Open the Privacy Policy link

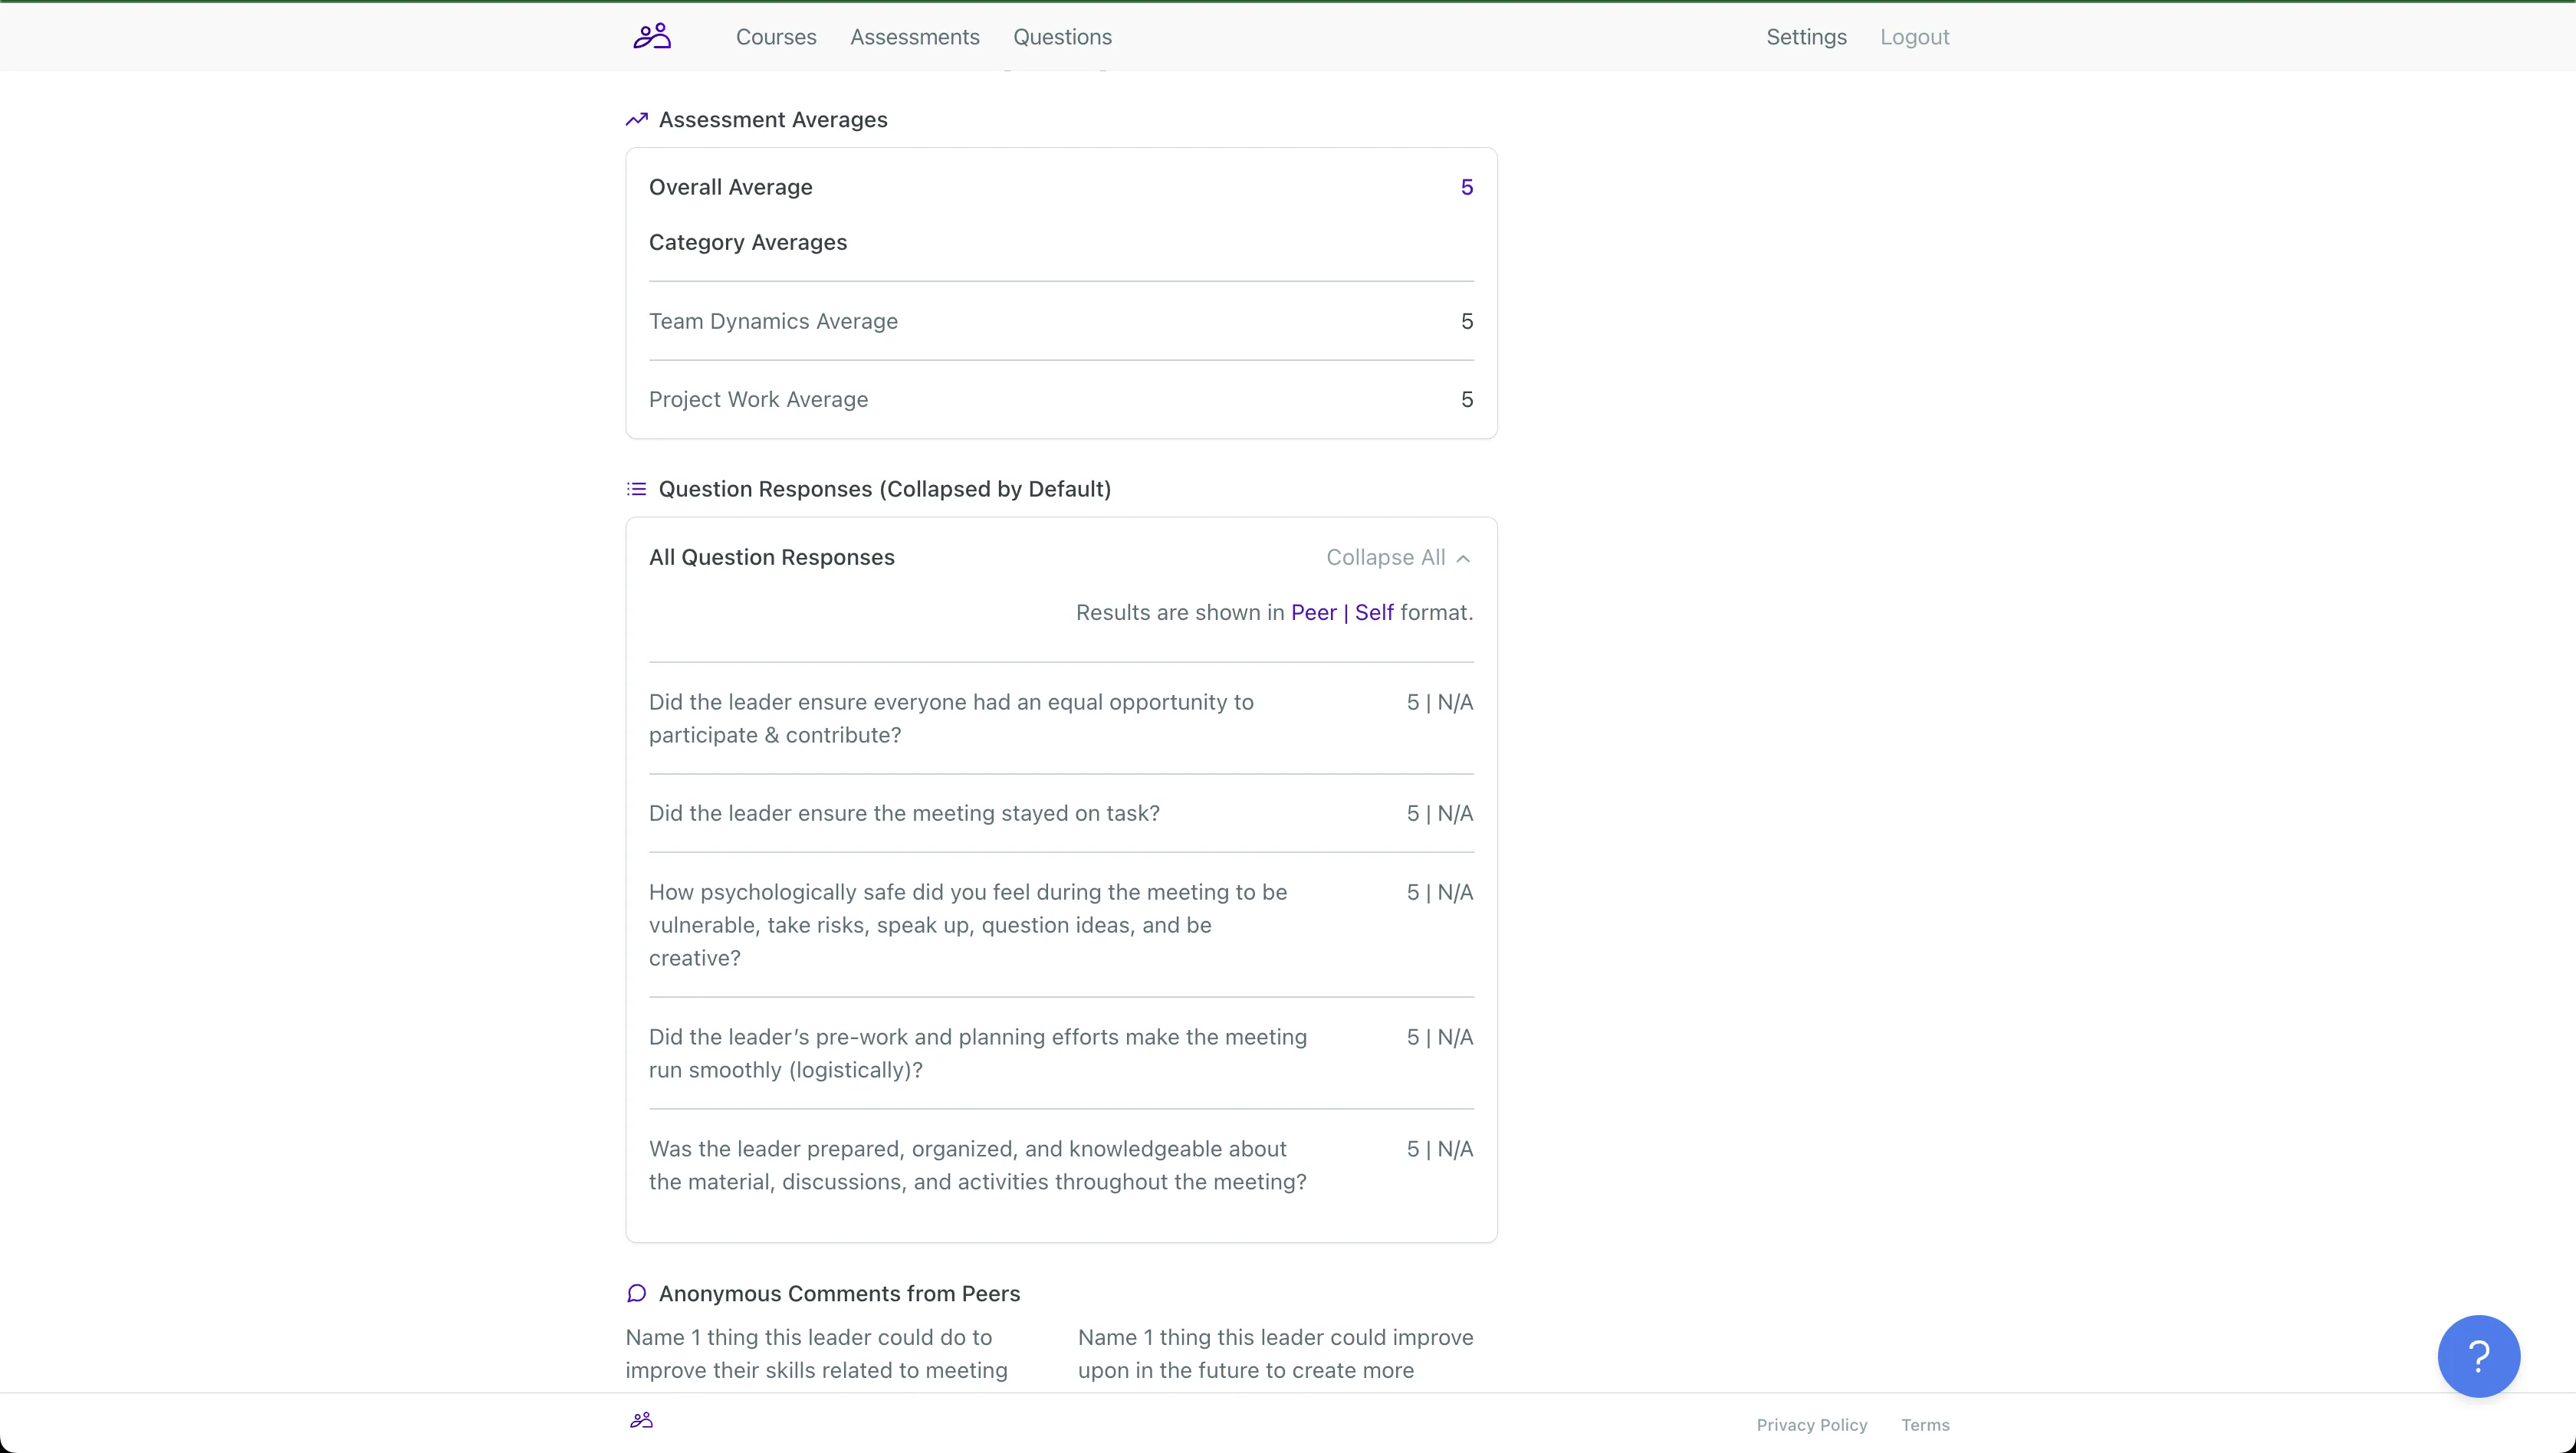pos(1812,1425)
